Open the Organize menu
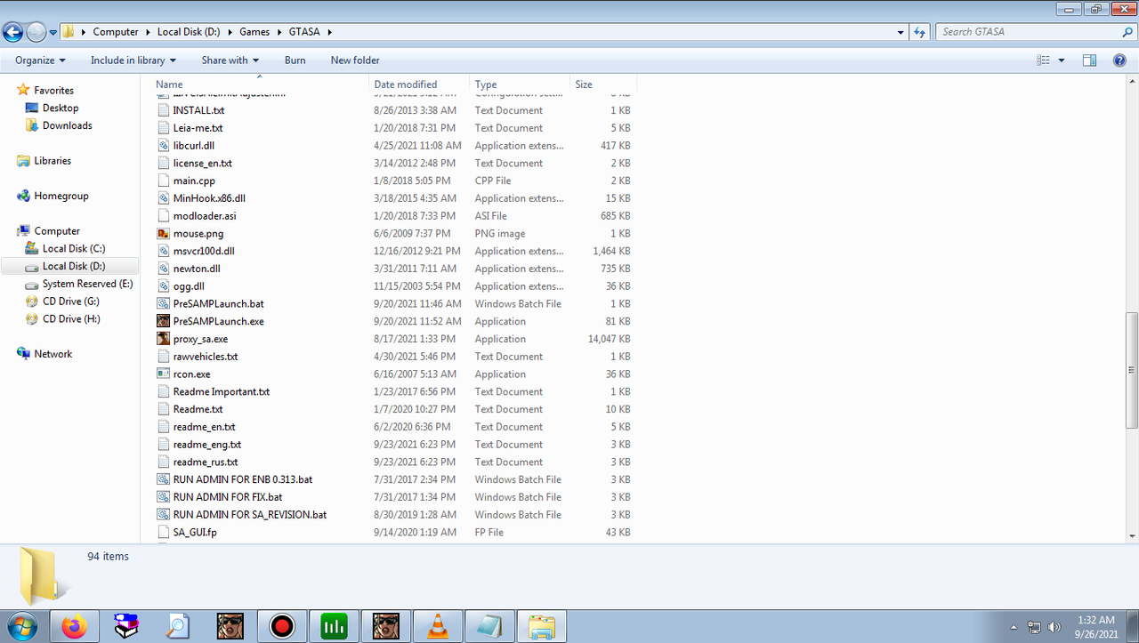 [40, 60]
